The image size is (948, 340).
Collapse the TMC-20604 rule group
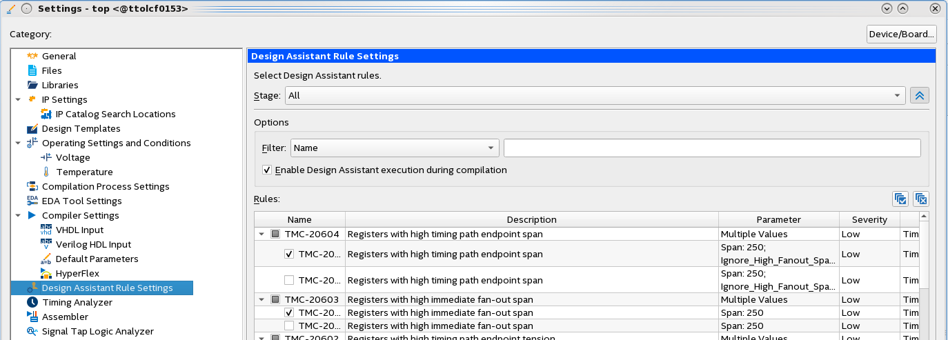click(x=261, y=234)
